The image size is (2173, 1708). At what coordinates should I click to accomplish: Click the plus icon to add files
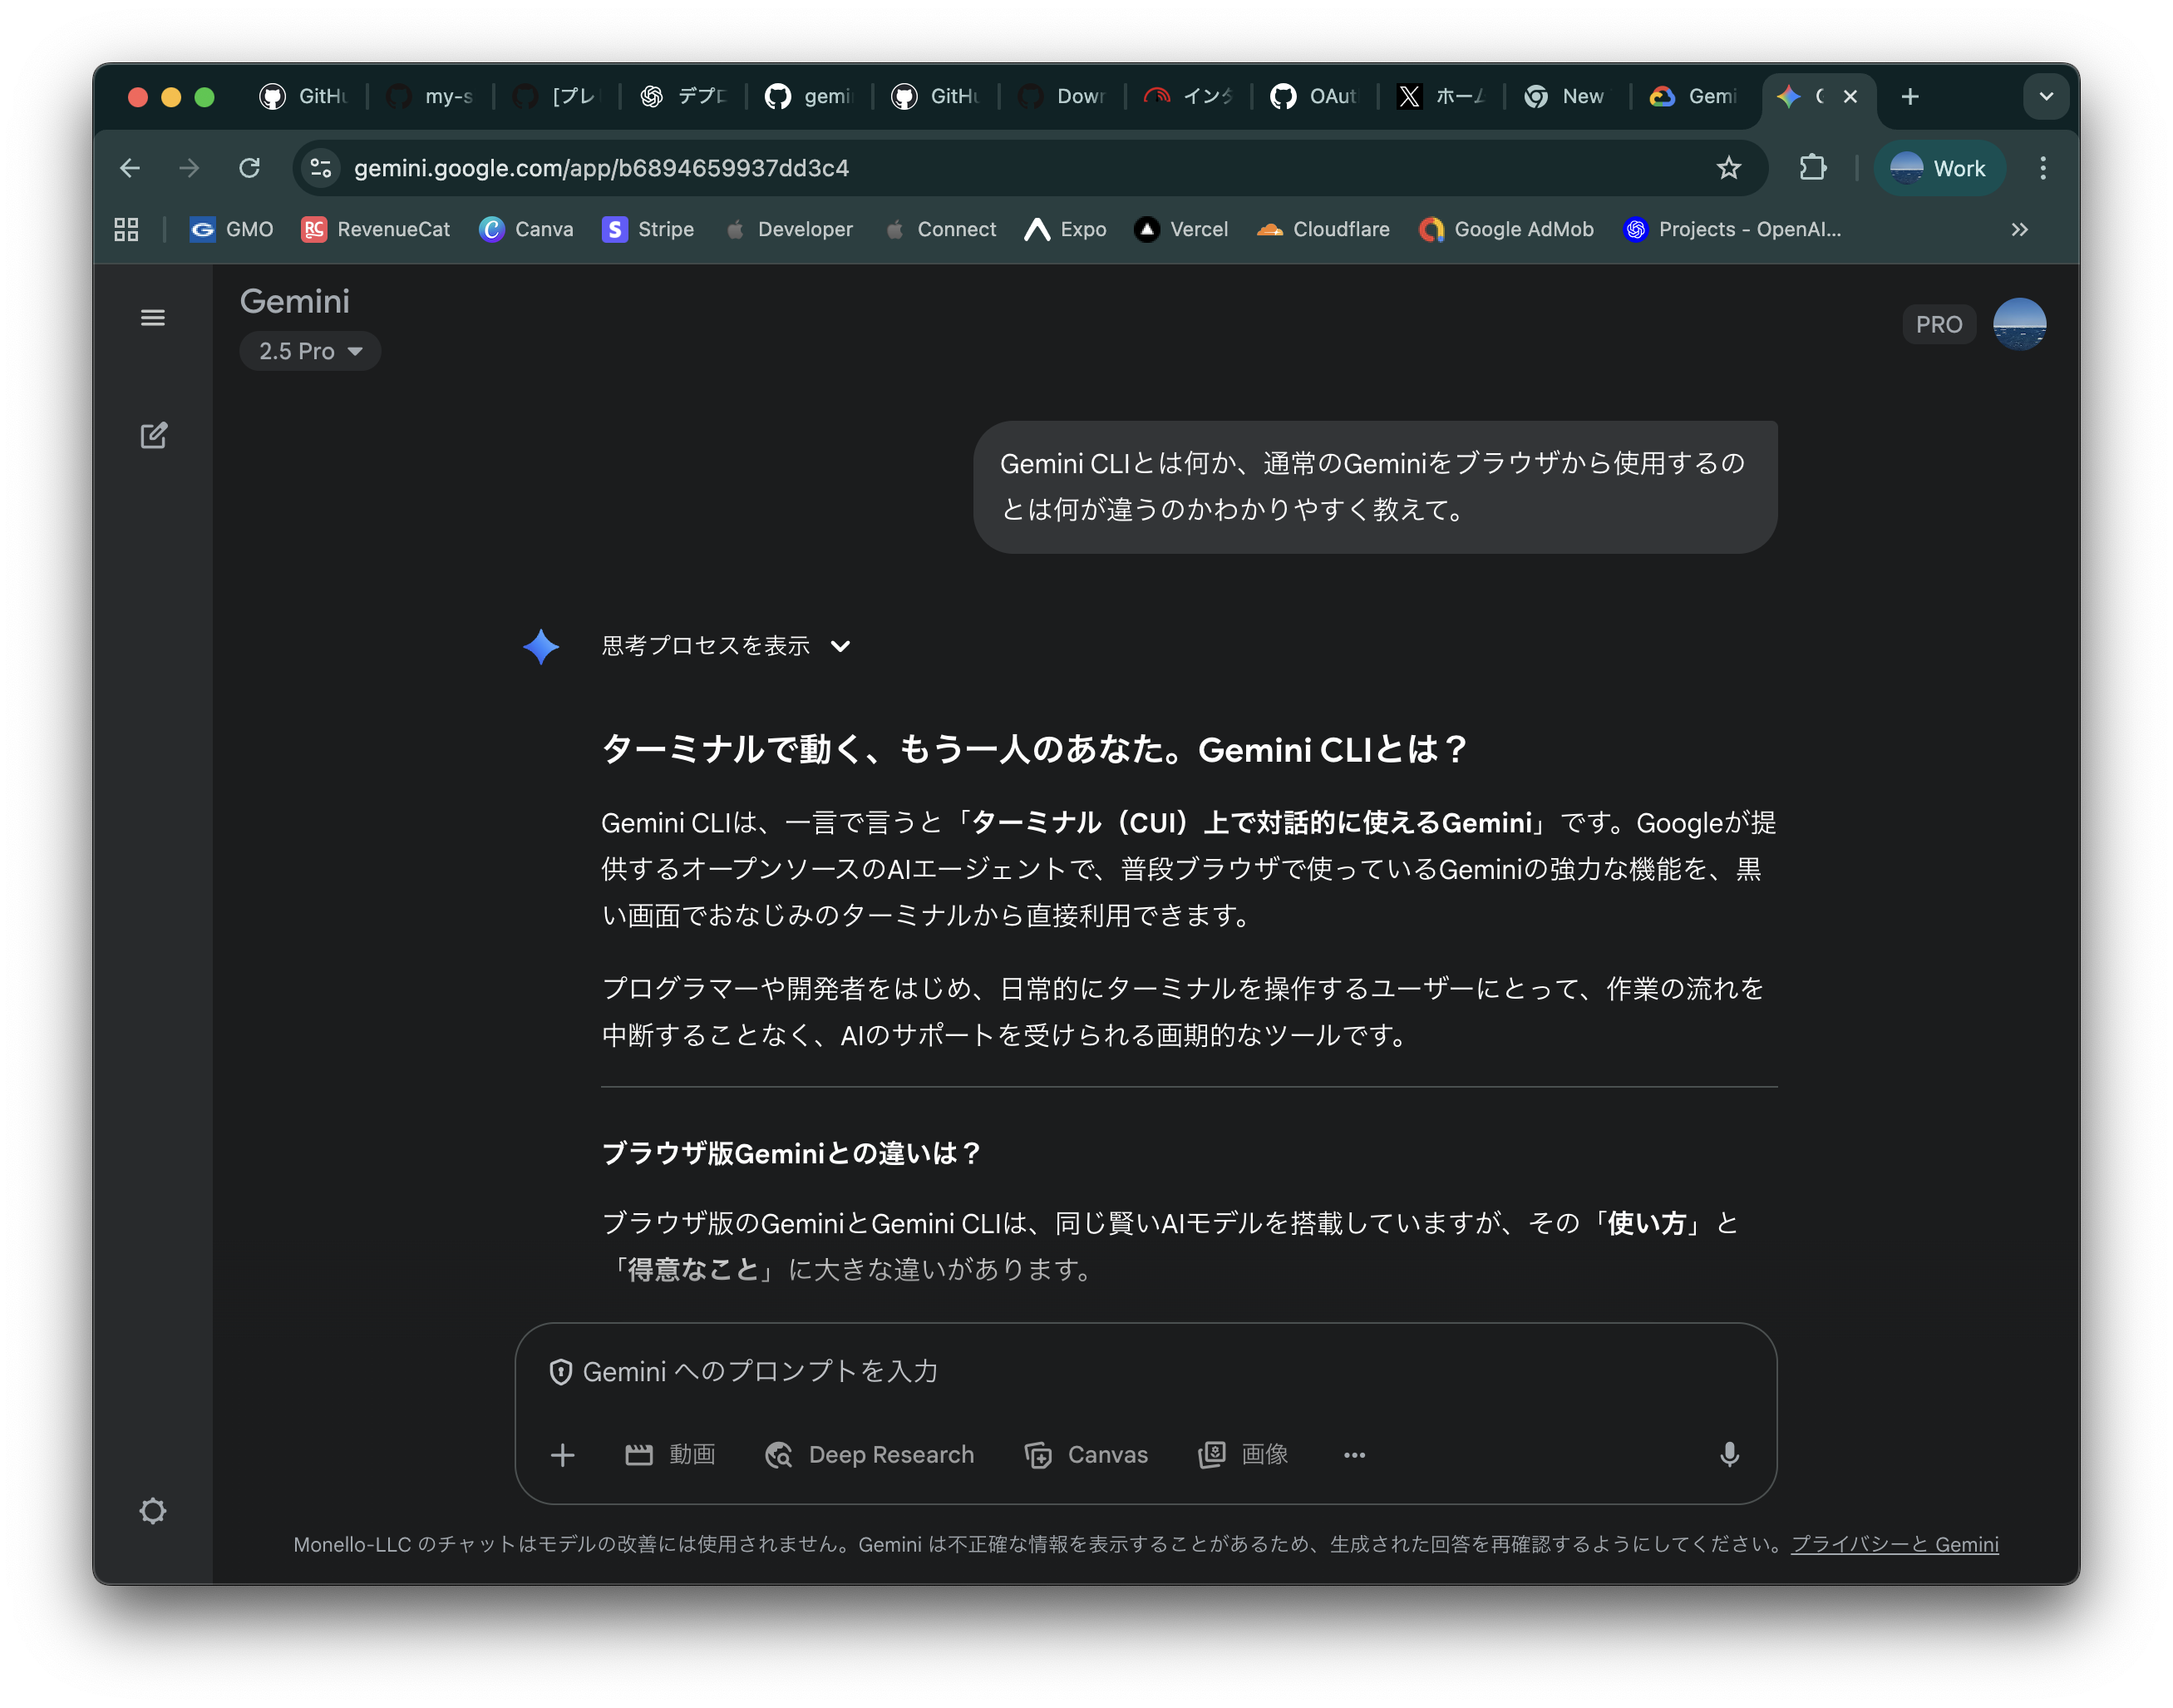[x=563, y=1455]
